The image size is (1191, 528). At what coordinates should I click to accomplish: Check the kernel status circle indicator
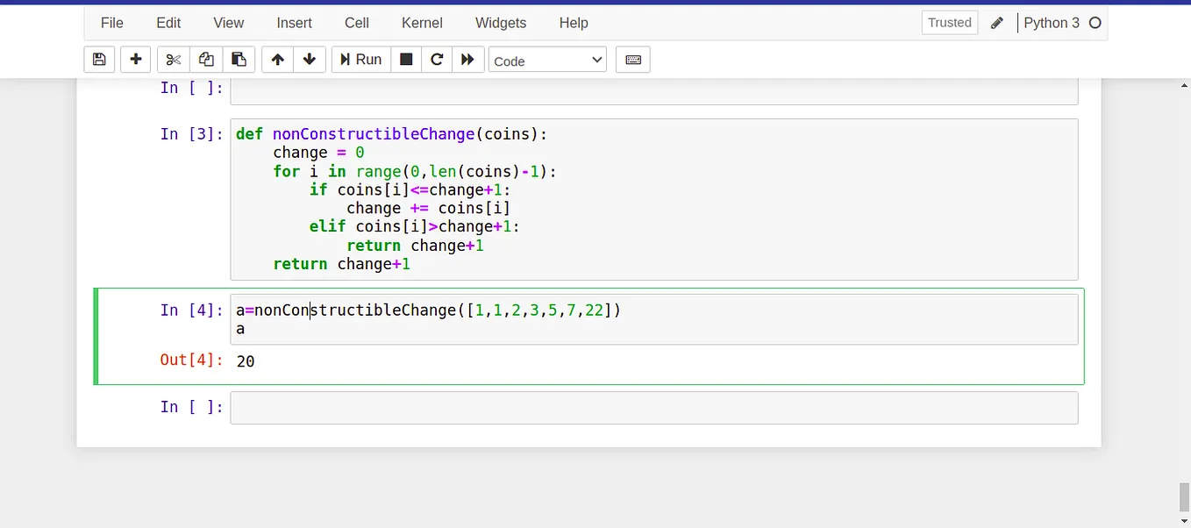click(x=1095, y=23)
